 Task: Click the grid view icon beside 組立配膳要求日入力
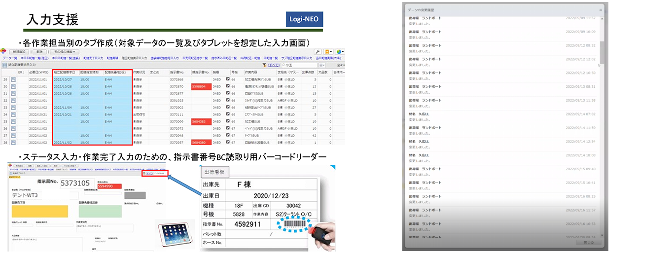(4, 65)
